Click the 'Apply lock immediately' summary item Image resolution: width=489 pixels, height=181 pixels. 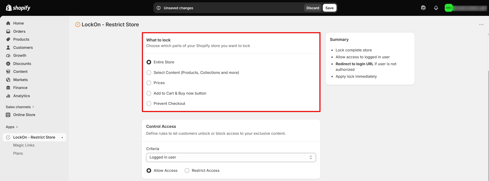pos(356,76)
